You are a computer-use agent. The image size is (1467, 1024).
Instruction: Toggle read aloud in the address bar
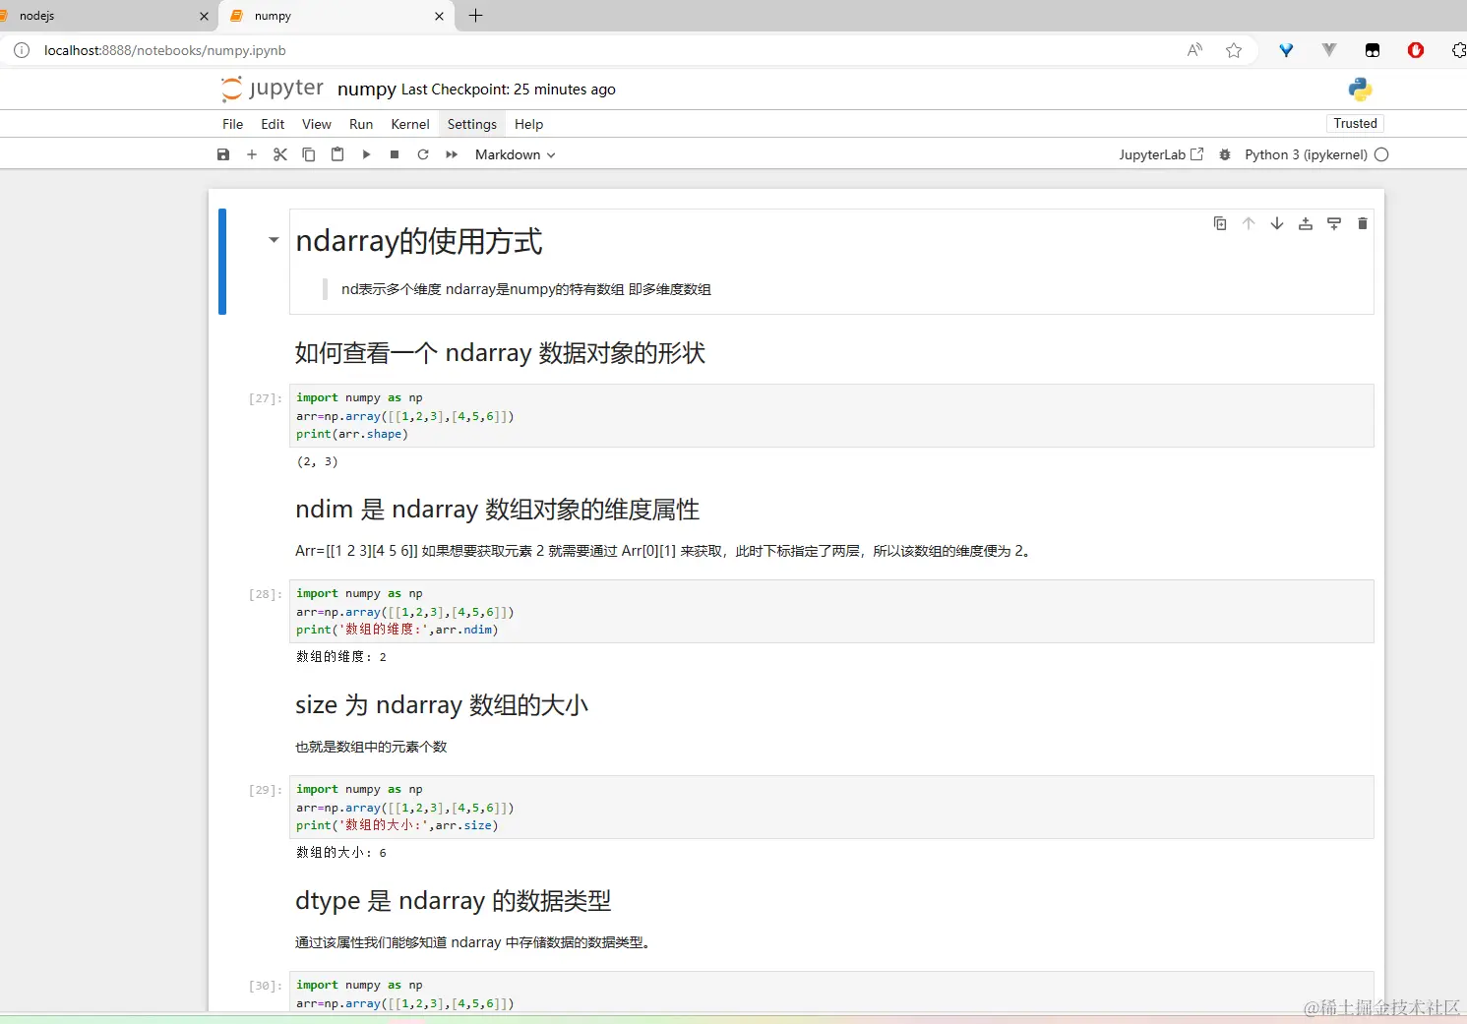[x=1194, y=50]
